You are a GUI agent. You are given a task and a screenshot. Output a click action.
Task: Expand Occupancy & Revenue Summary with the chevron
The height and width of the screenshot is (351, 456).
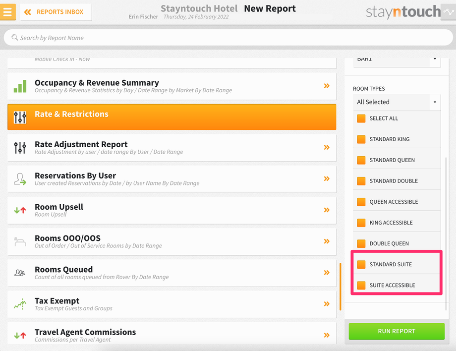327,86
